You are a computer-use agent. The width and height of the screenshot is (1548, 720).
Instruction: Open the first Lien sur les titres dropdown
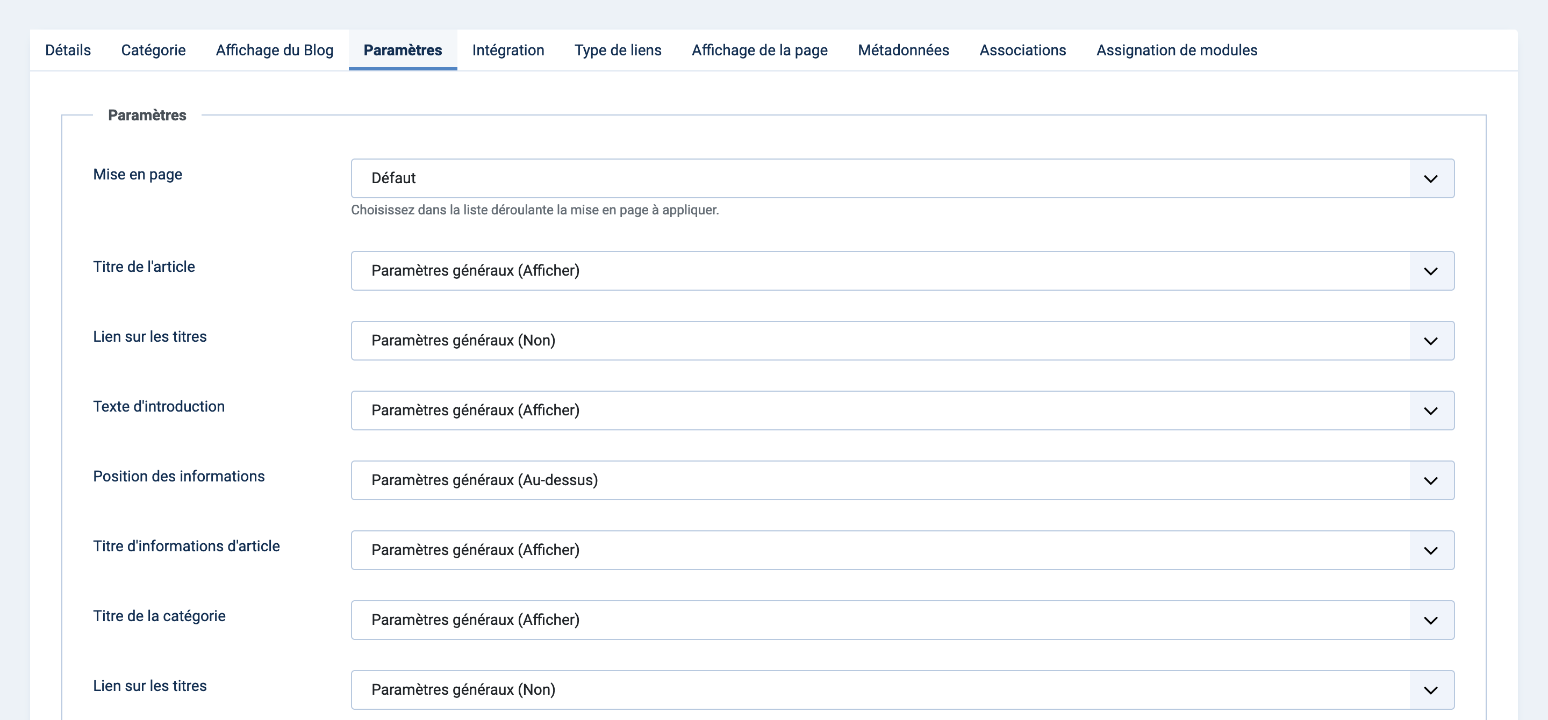coord(902,341)
